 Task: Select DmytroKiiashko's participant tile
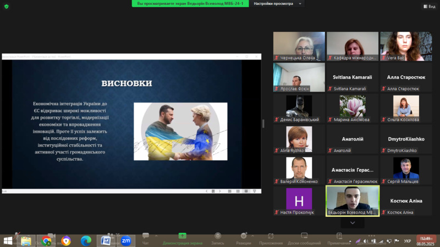pos(406,139)
